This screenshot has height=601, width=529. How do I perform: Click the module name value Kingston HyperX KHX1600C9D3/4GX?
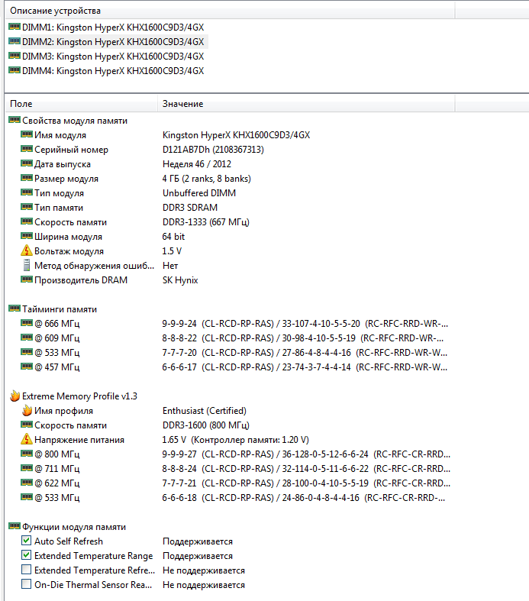pyautogui.click(x=237, y=135)
